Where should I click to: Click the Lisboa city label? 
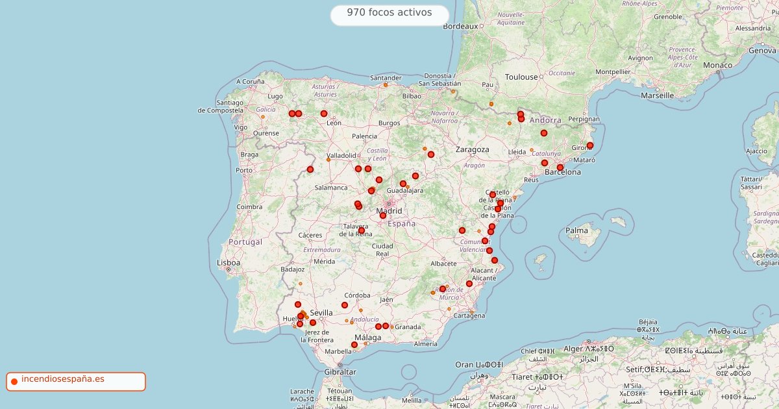(229, 263)
